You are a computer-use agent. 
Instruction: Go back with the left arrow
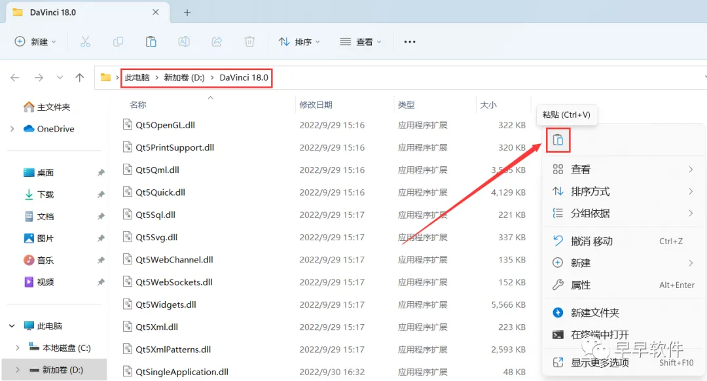click(x=15, y=77)
